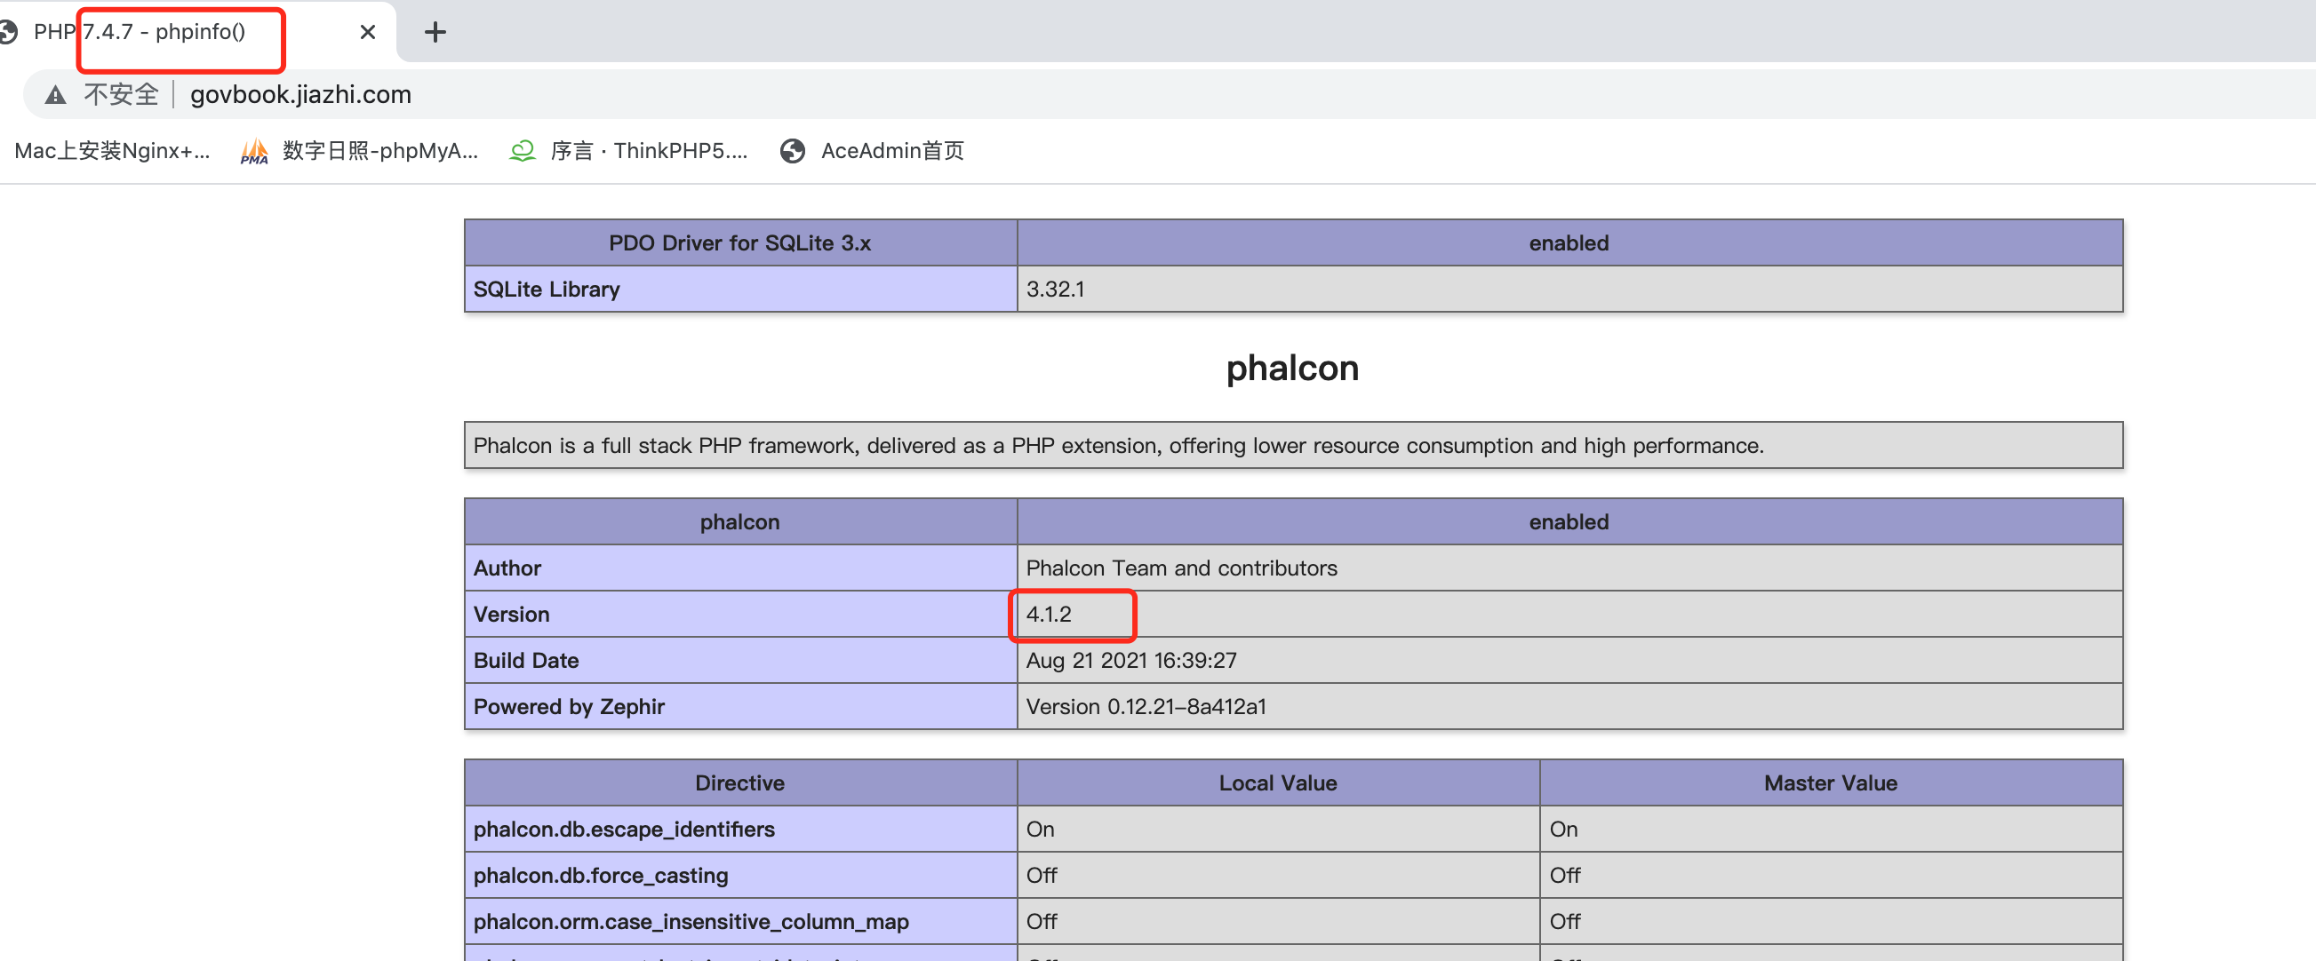Image resolution: width=2316 pixels, height=961 pixels.
Task: Click the "Powered by Zephir" row label
Action: (x=568, y=707)
